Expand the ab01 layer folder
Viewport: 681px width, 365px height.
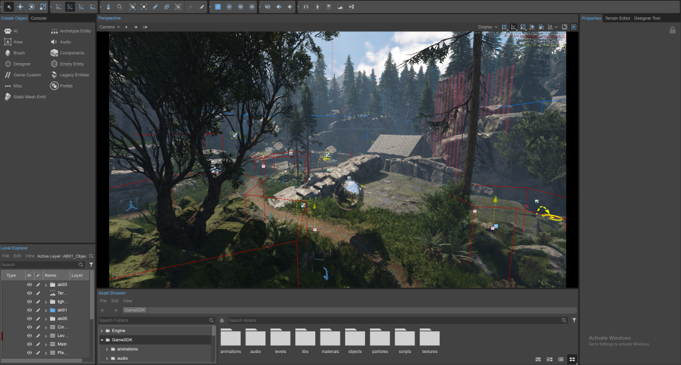pyautogui.click(x=46, y=311)
